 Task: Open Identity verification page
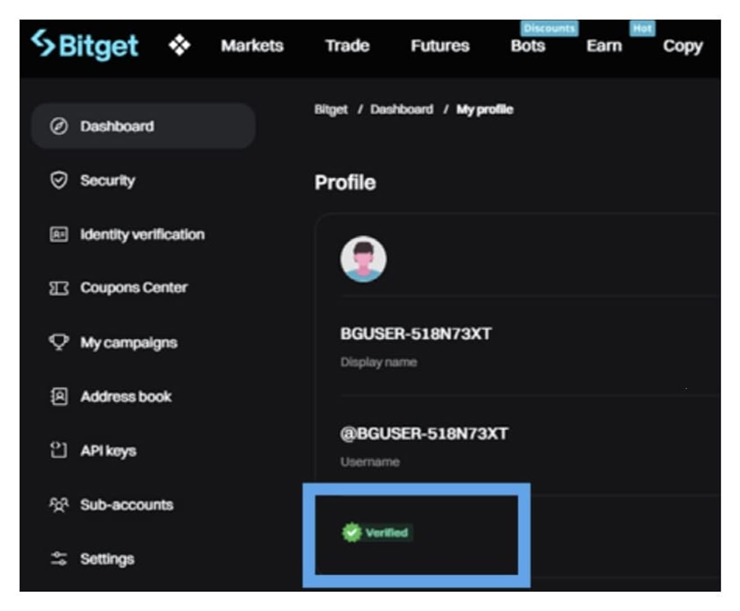point(142,235)
